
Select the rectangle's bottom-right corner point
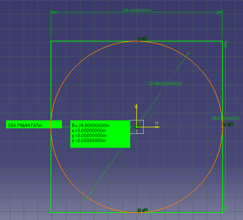[222, 212]
